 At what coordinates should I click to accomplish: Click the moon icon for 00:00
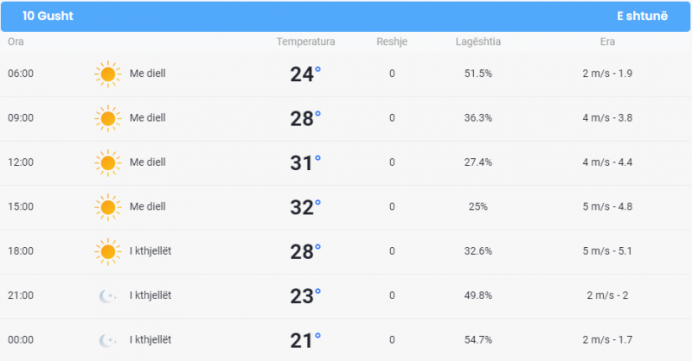point(107,340)
